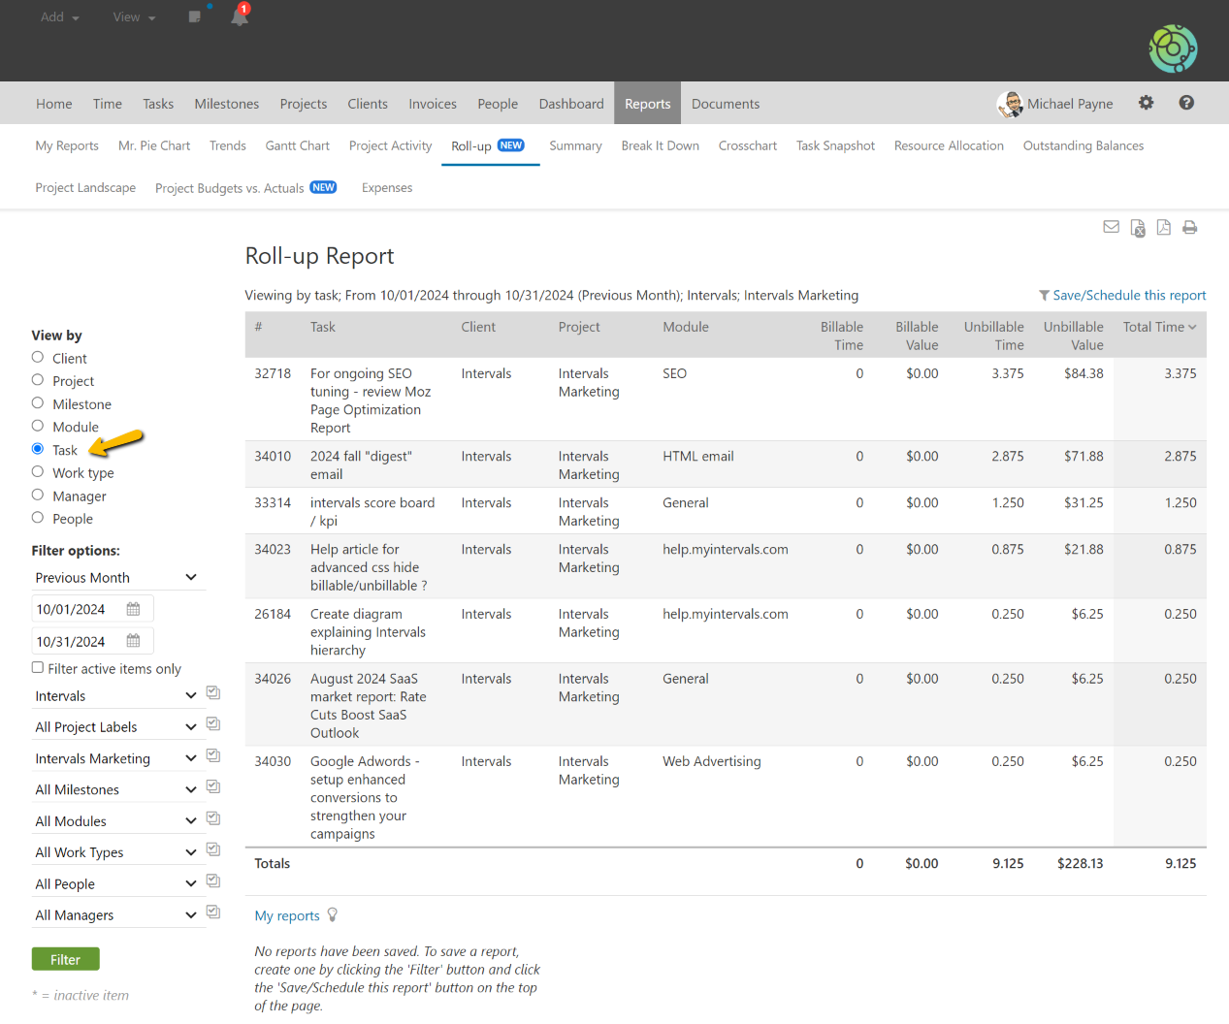Export the report as PDF icon
1229x1024 pixels.
1163,227
